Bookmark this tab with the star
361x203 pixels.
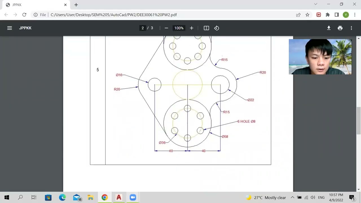click(307, 15)
